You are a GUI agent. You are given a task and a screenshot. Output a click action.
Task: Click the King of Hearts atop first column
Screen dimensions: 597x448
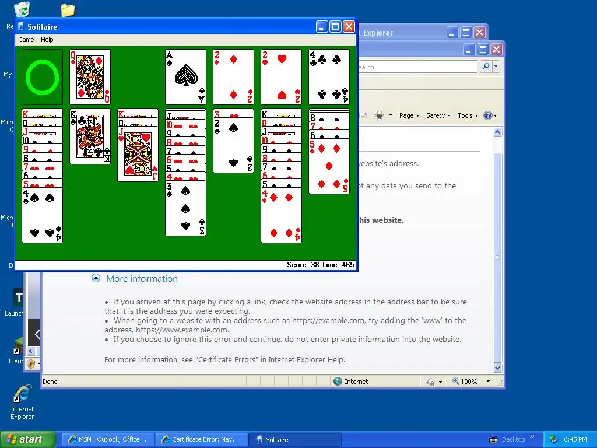[42, 114]
